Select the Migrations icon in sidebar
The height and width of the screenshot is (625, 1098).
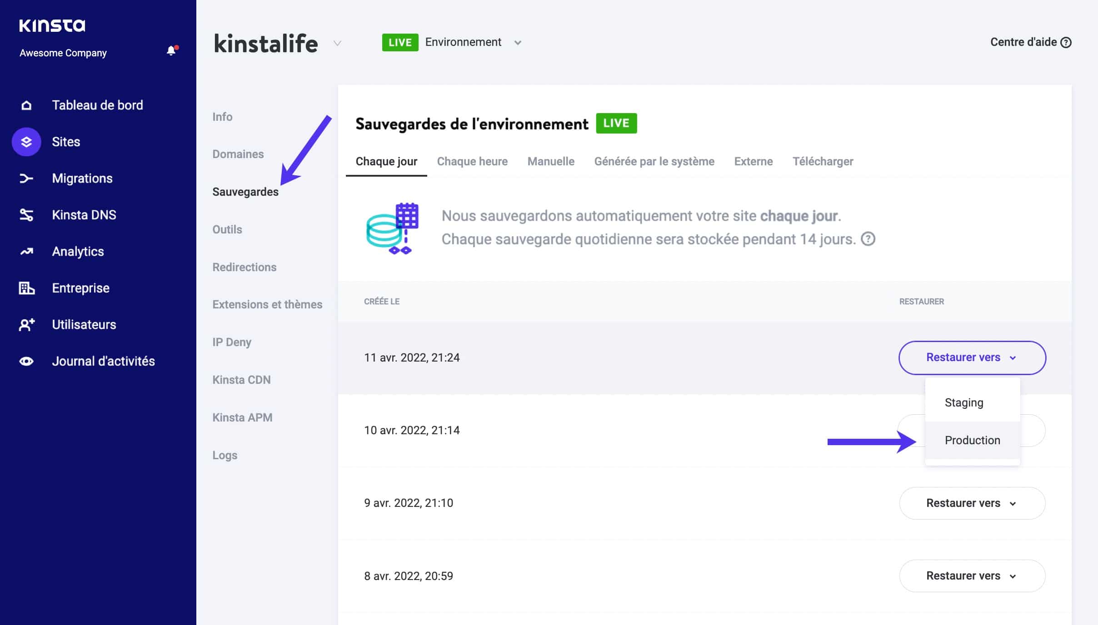coord(26,178)
